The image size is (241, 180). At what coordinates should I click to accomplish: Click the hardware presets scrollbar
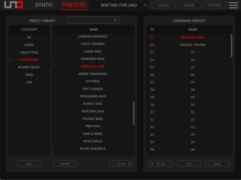pyautogui.click(x=231, y=46)
